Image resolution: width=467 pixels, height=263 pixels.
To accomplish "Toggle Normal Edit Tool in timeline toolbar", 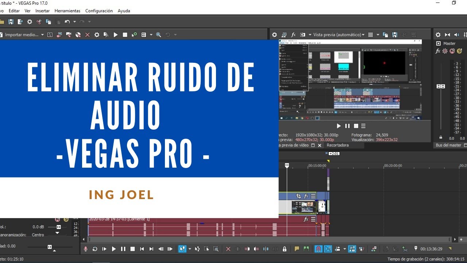I will (x=182, y=249).
